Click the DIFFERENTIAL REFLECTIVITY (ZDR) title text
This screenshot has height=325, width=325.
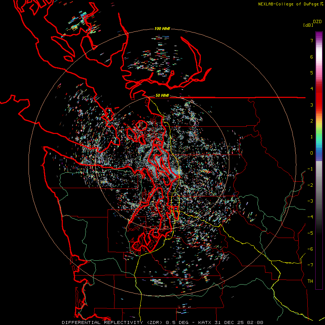point(113,322)
